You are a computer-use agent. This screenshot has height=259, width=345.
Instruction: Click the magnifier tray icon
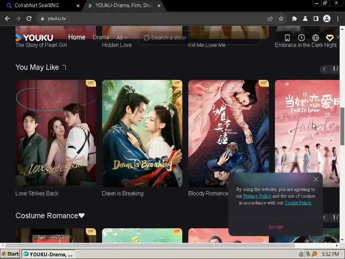pos(315,254)
